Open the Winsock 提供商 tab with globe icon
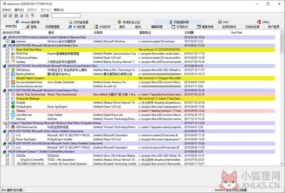This screenshot has height=193, width=285. point(28,22)
